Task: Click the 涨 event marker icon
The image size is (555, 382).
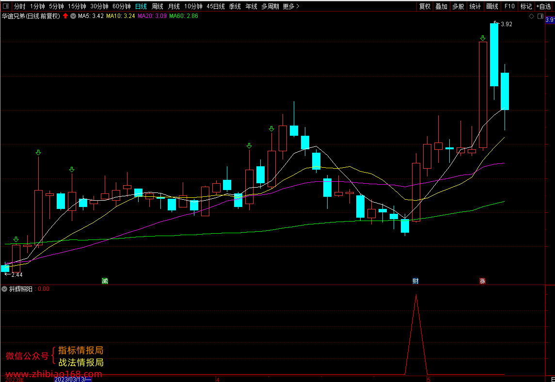Action: coord(482,281)
